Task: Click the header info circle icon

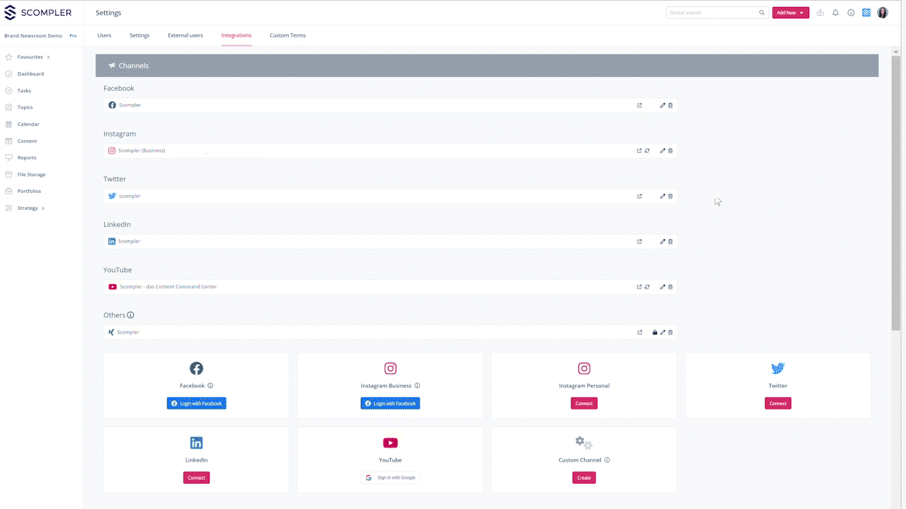Action: coord(851,13)
